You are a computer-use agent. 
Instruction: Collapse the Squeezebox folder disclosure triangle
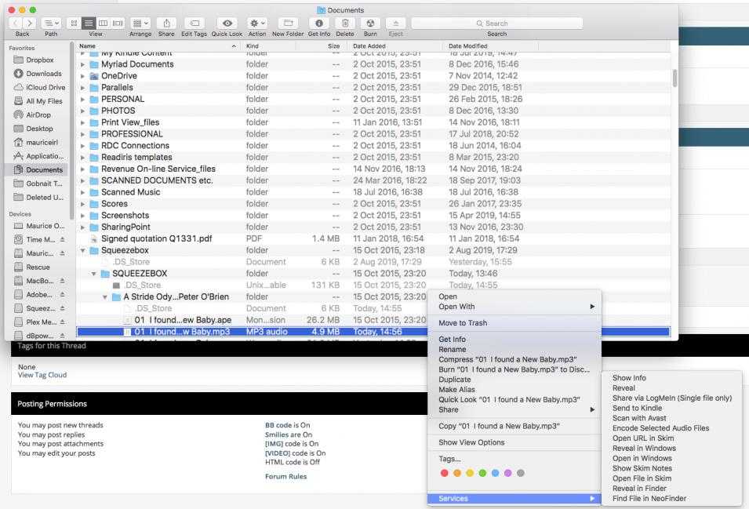click(84, 250)
